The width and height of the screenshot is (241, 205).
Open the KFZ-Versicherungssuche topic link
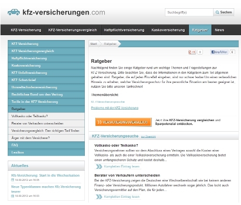[x=107, y=102]
